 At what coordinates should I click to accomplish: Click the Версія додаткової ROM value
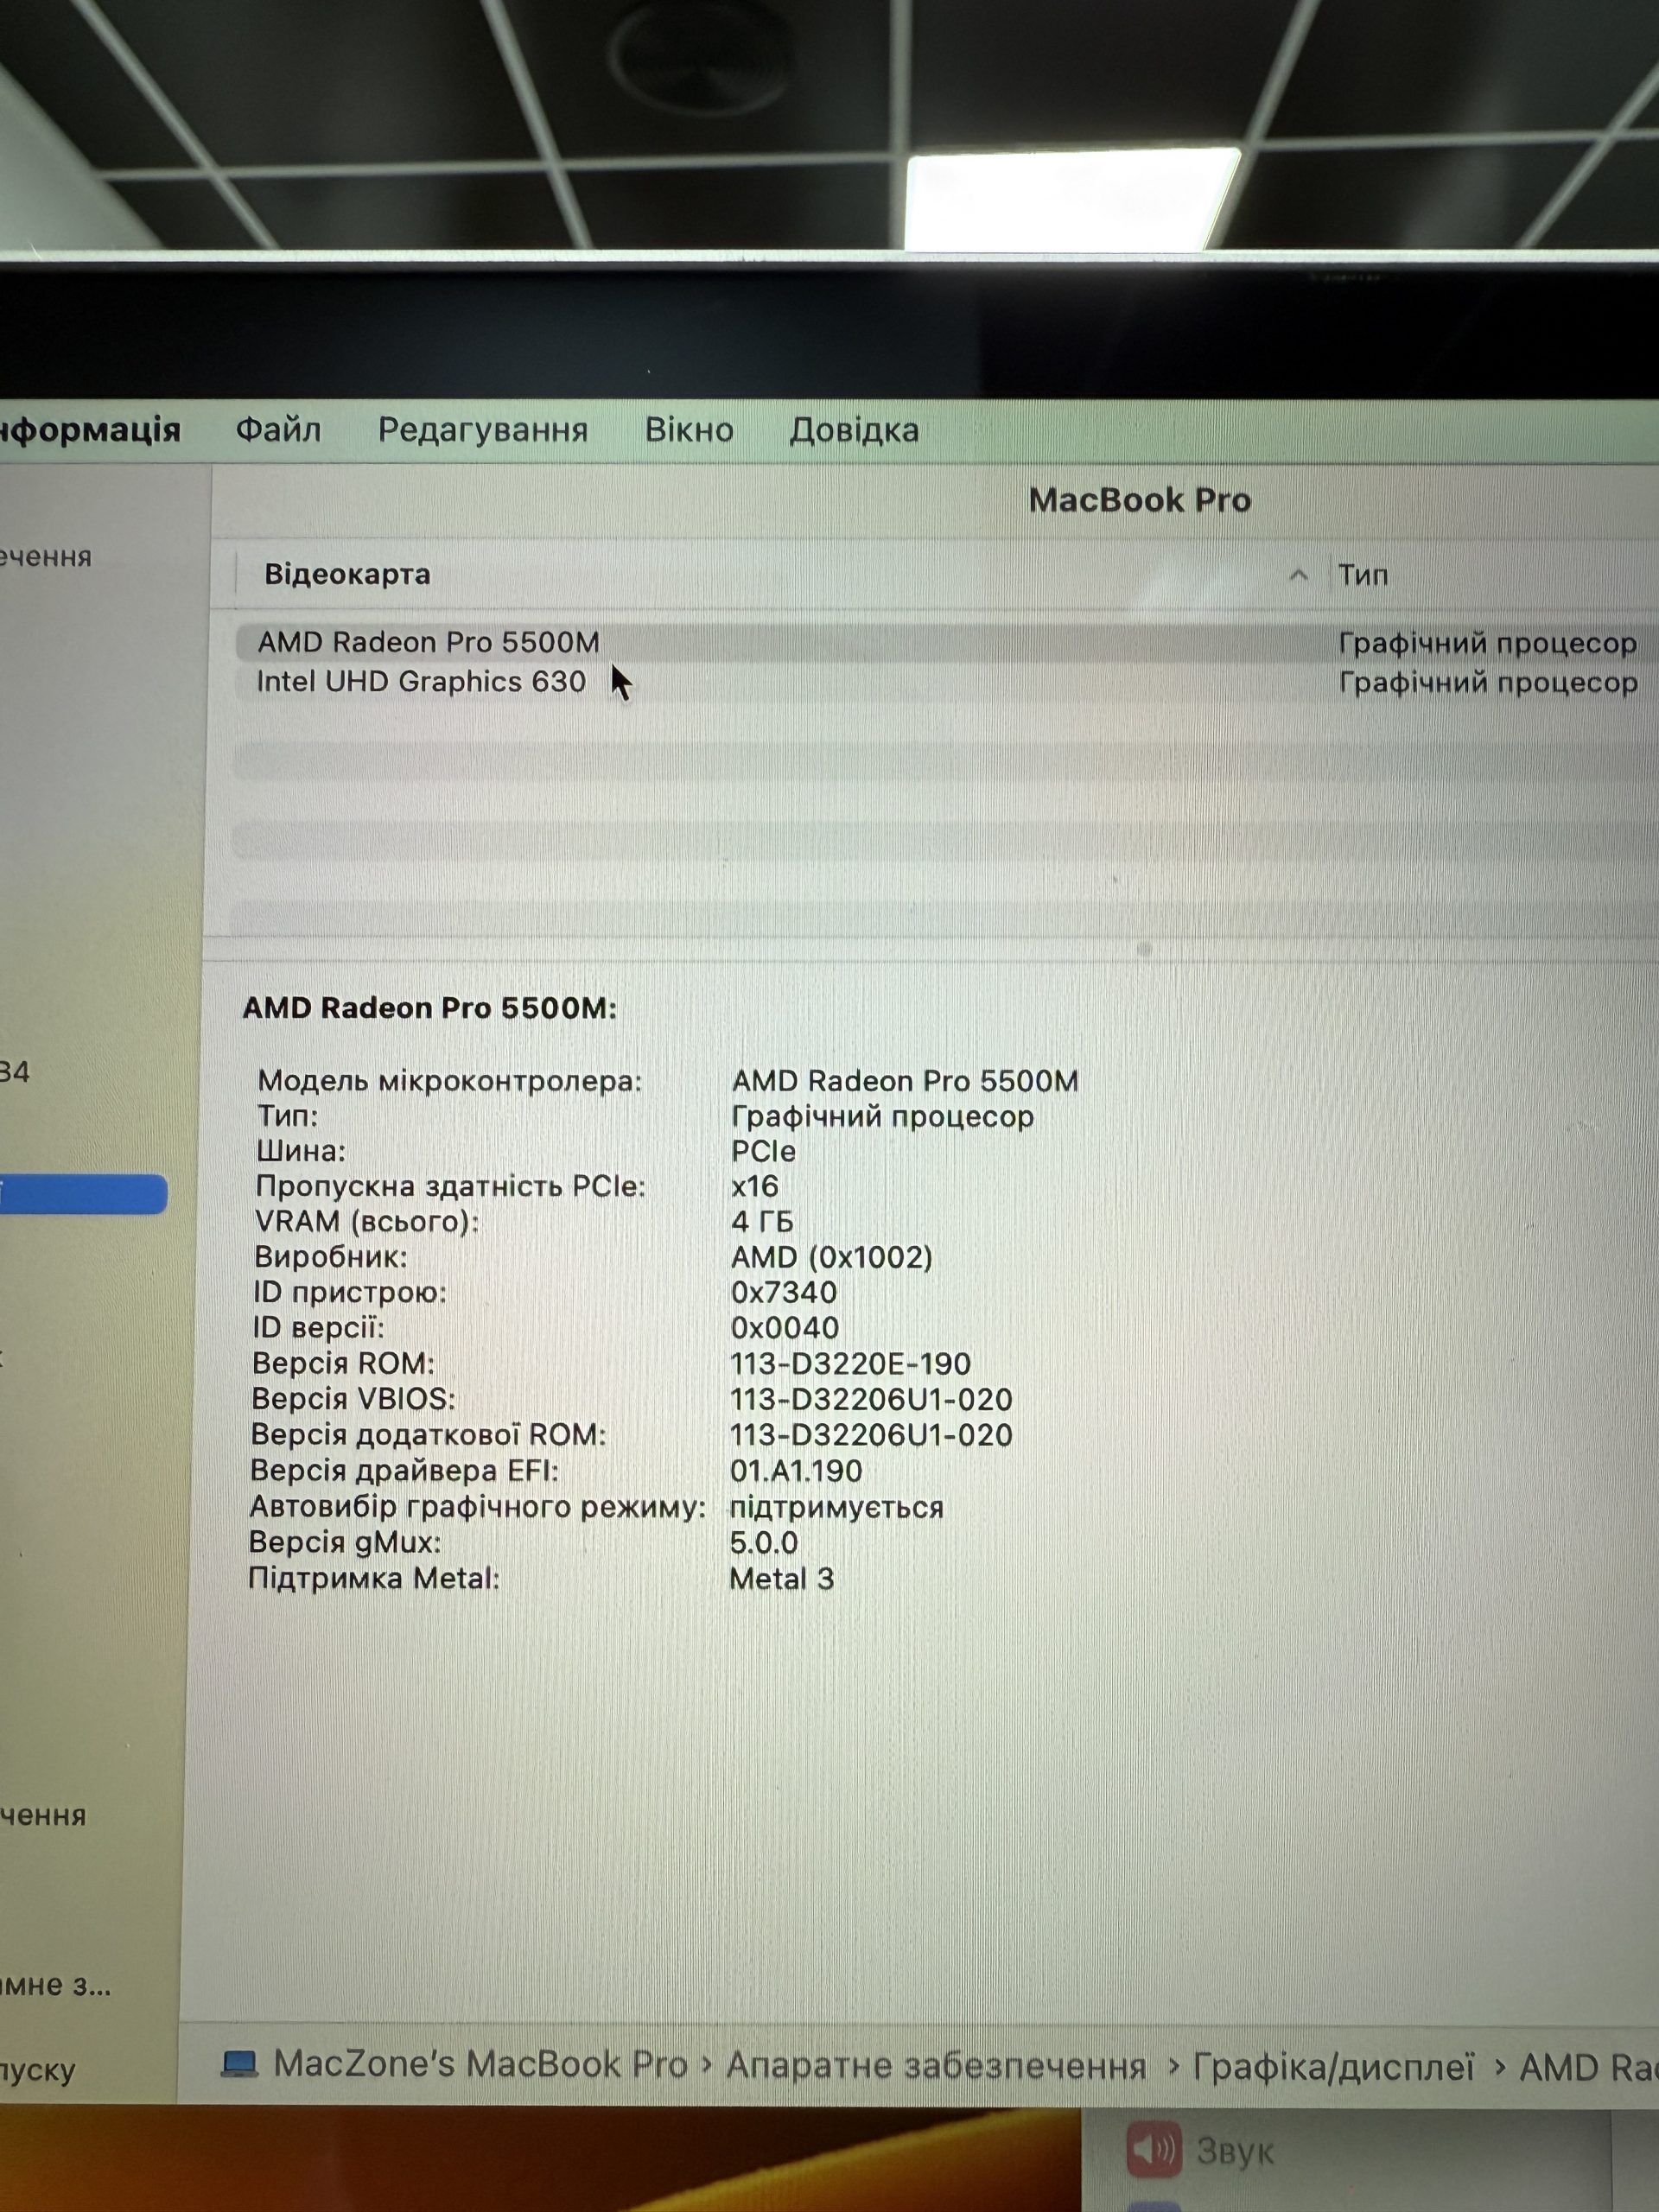(871, 1435)
